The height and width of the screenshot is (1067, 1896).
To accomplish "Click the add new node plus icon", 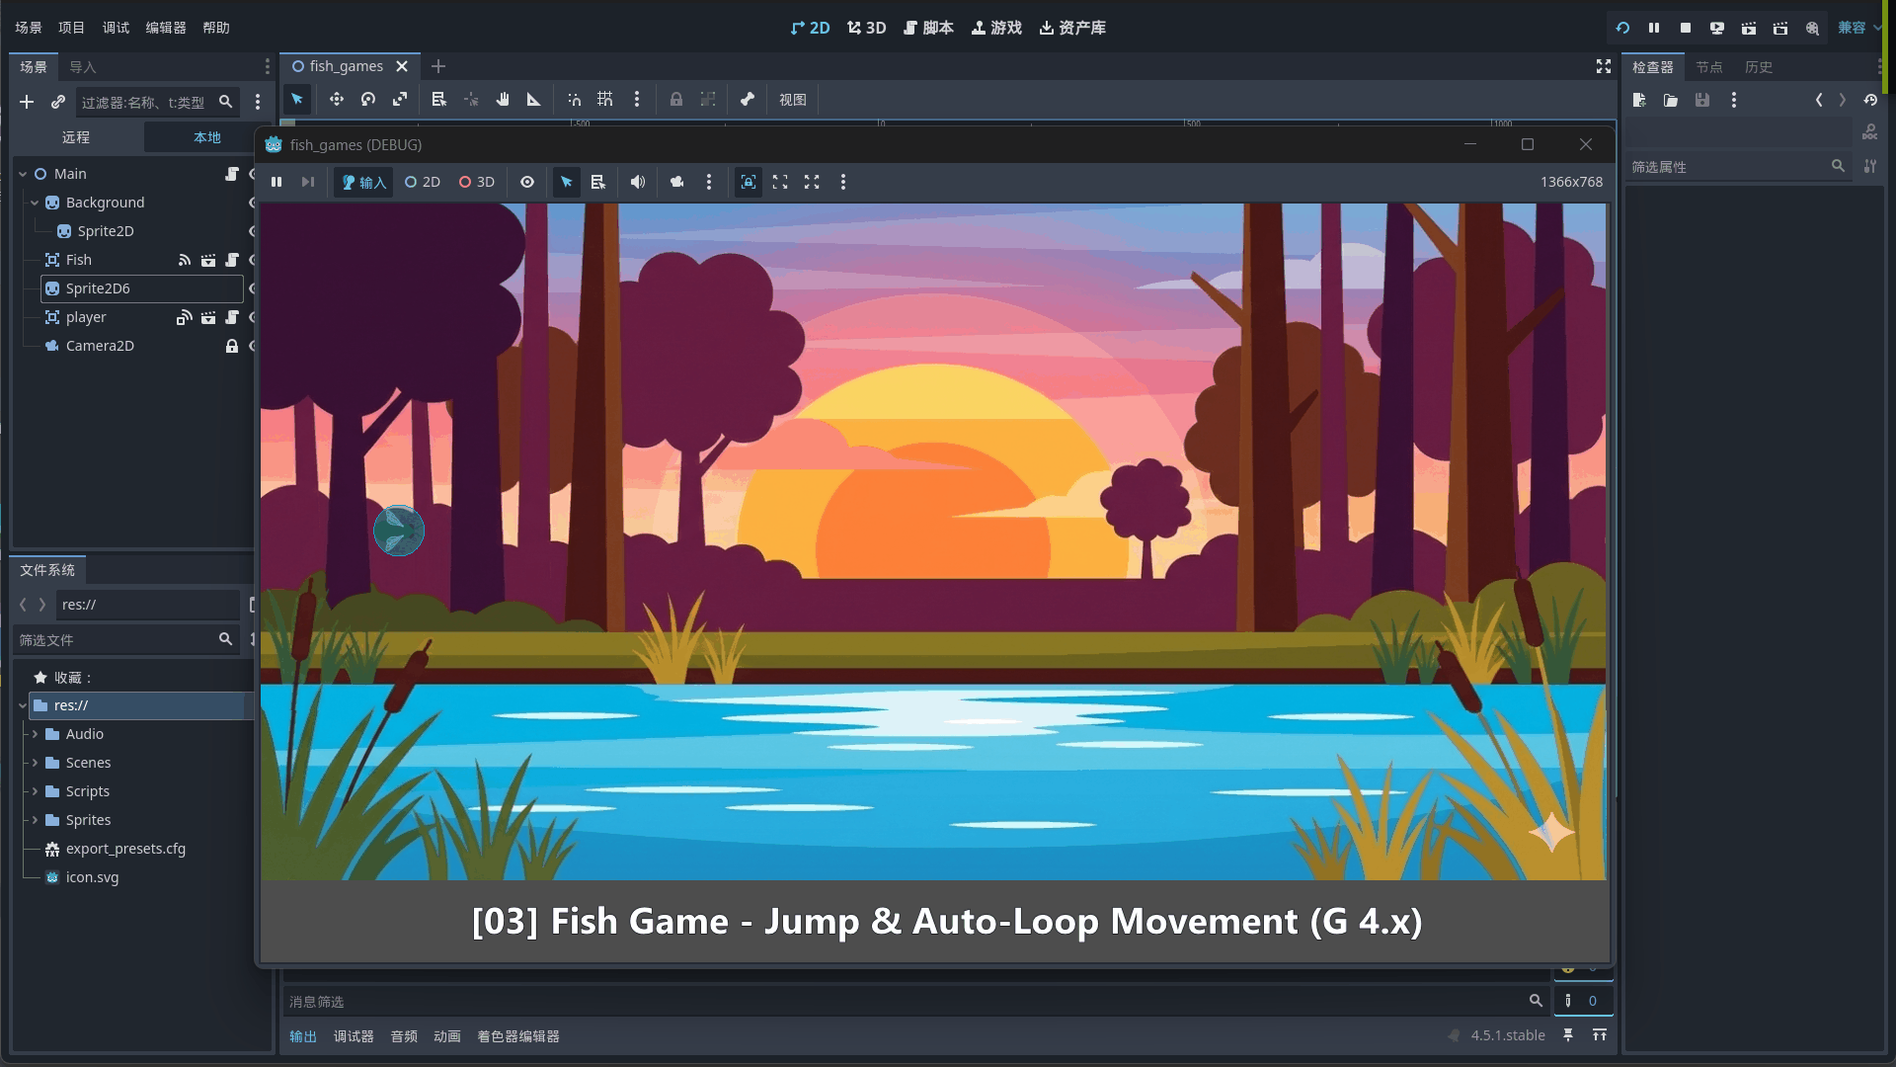I will click(27, 102).
